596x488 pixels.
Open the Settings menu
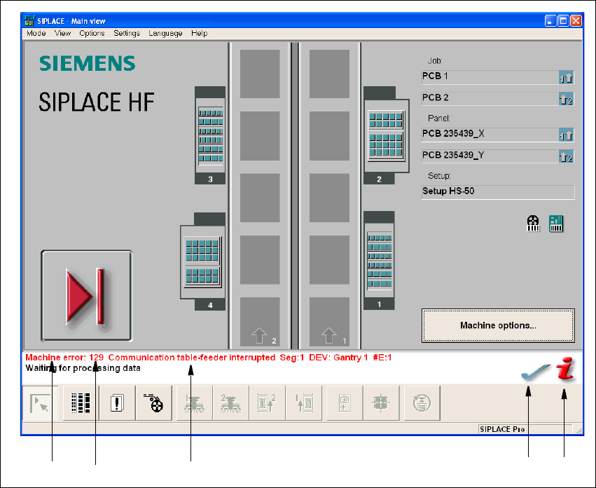click(127, 33)
